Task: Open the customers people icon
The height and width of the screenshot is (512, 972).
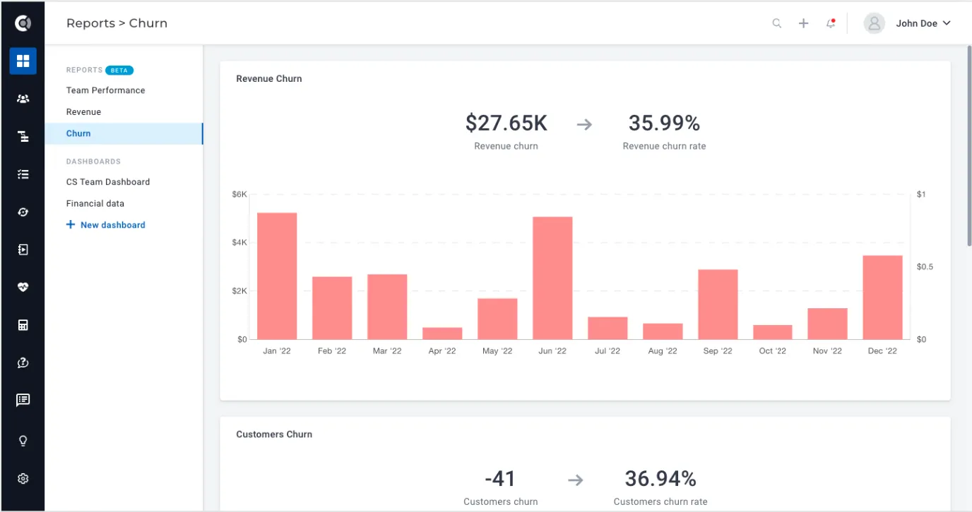Action: 23,99
